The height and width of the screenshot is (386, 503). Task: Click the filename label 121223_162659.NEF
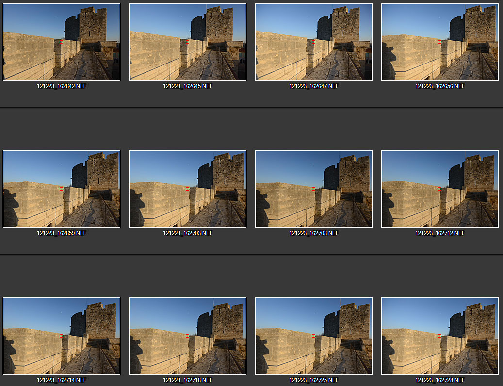coord(62,233)
